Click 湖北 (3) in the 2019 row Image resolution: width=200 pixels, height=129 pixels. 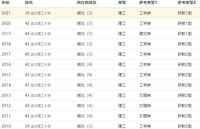pyautogui.click(x=85, y=34)
